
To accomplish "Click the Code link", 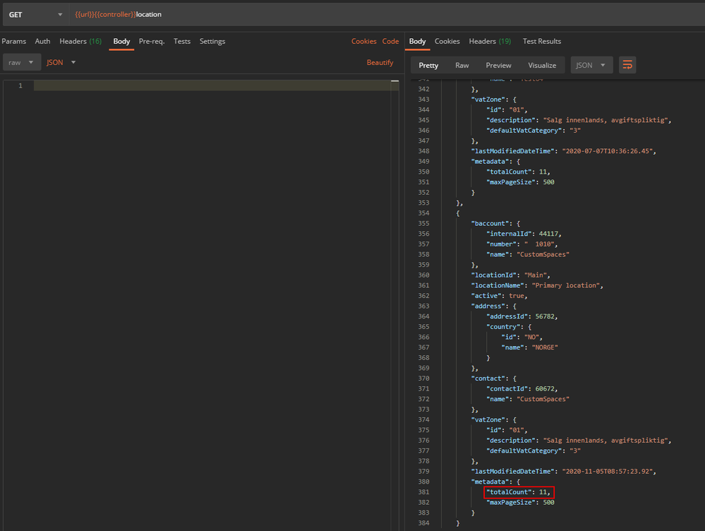I will click(x=390, y=41).
